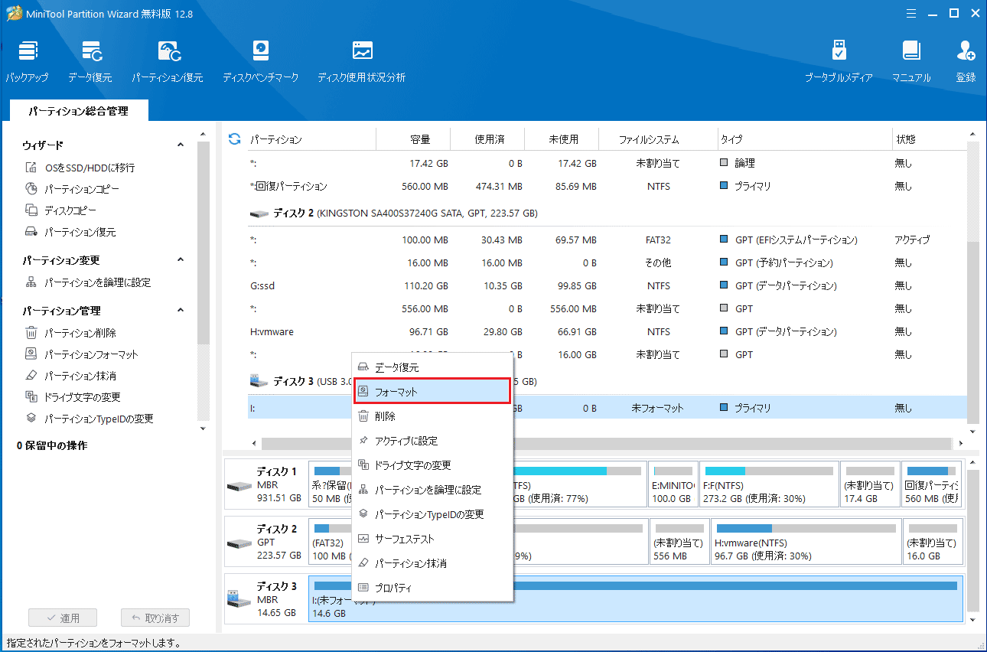Image resolution: width=987 pixels, height=652 pixels.
Task: Open the データ復元 toolbar icon
Action: (90, 61)
